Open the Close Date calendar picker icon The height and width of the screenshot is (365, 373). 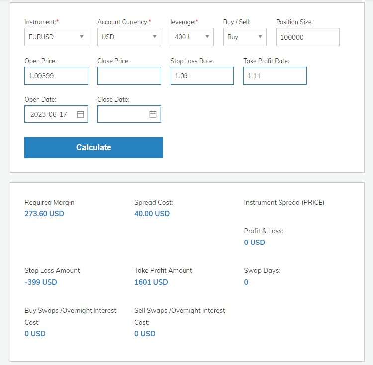coord(153,114)
